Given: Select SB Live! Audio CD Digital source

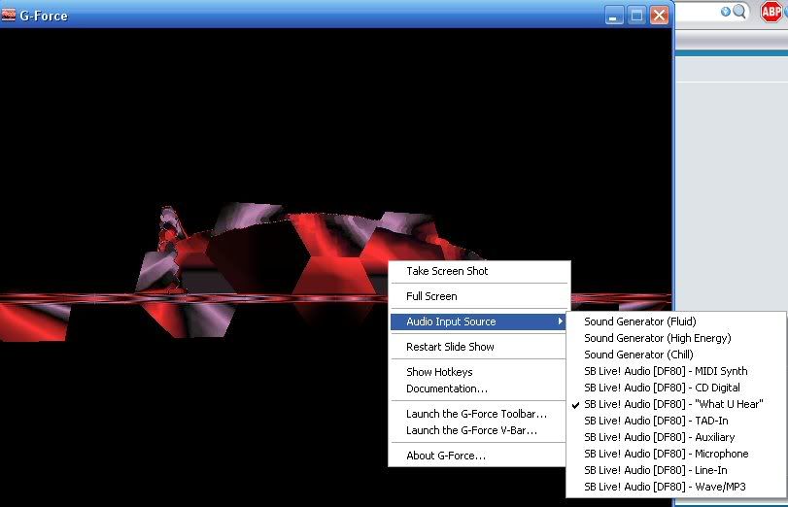Looking at the screenshot, I should (676, 388).
